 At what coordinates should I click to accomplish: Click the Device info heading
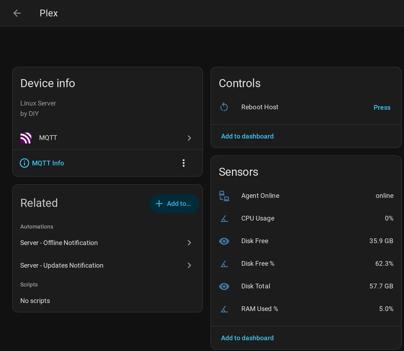click(x=48, y=83)
